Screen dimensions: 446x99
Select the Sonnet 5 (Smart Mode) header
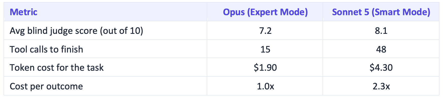(x=381, y=12)
